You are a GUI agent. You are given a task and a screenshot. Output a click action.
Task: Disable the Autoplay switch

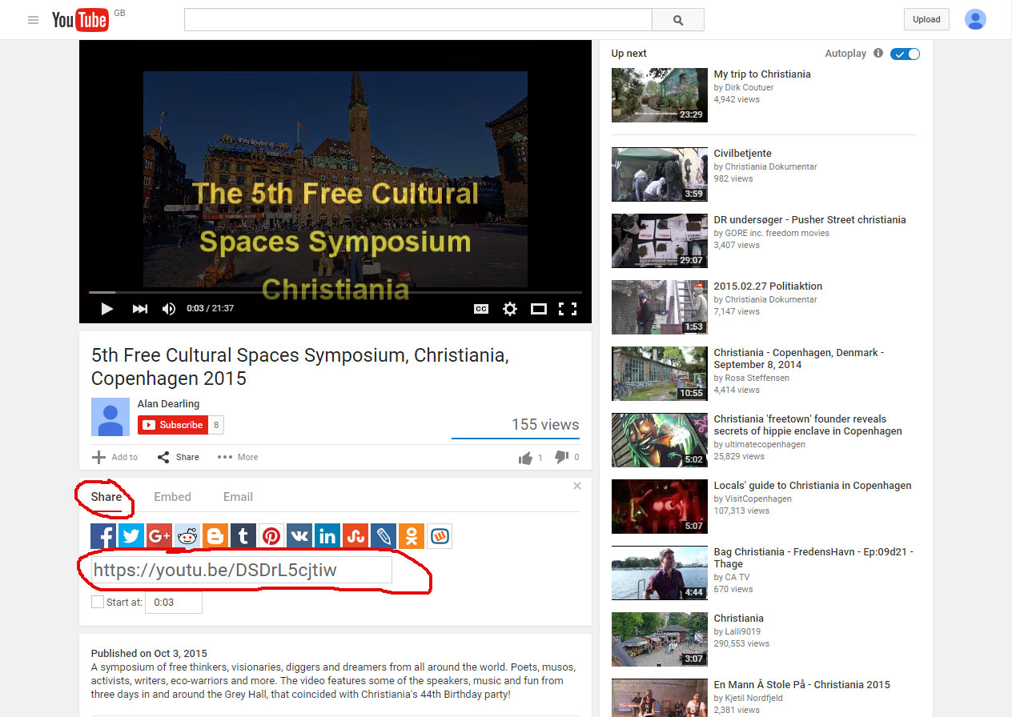pyautogui.click(x=906, y=54)
